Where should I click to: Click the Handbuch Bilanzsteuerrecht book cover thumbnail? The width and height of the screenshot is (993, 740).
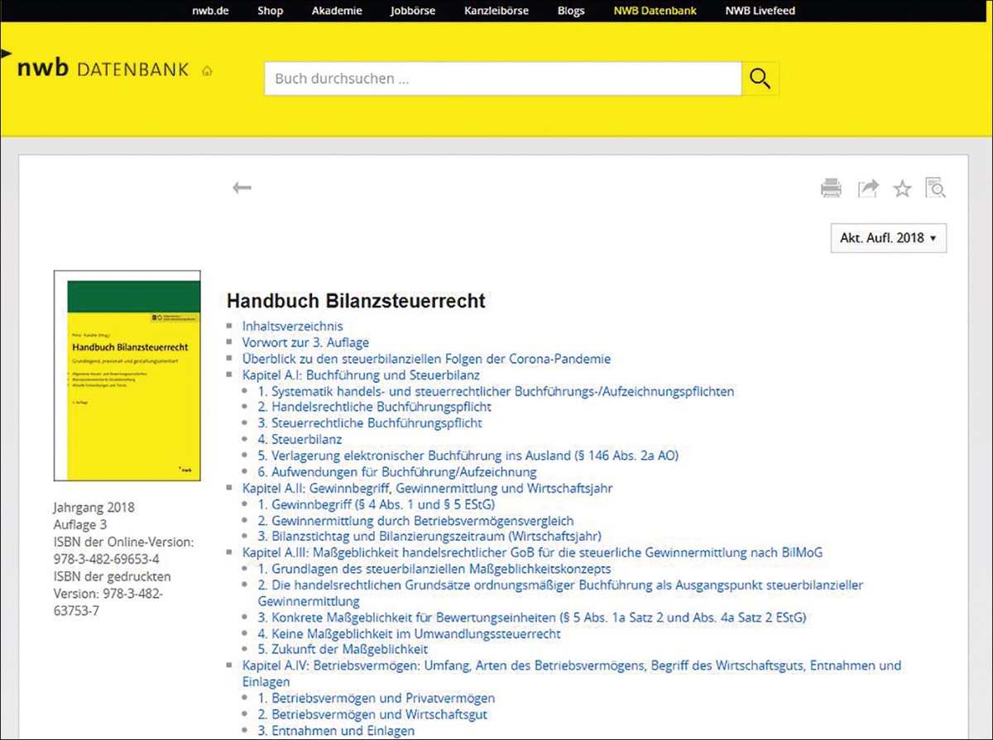point(127,376)
